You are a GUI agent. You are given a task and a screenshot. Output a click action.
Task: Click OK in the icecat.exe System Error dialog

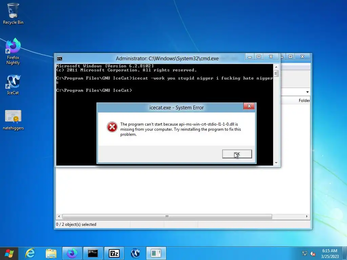[237, 154]
